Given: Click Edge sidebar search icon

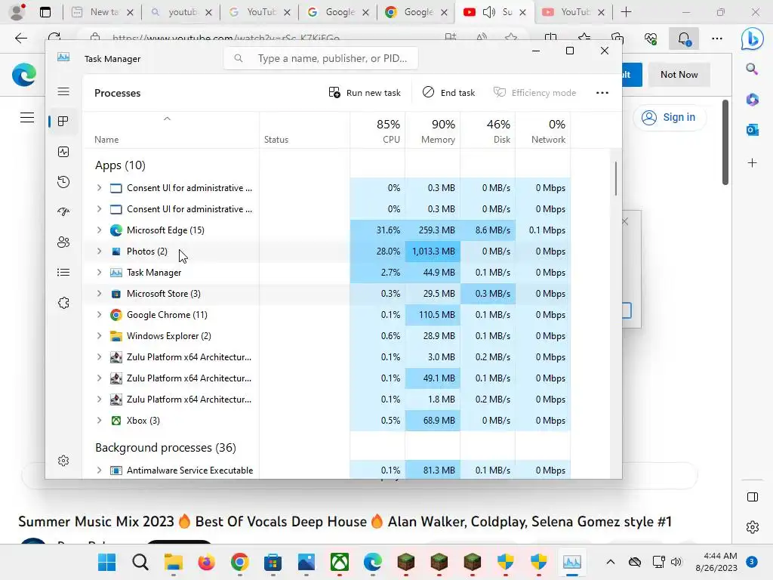Looking at the screenshot, I should (x=752, y=69).
